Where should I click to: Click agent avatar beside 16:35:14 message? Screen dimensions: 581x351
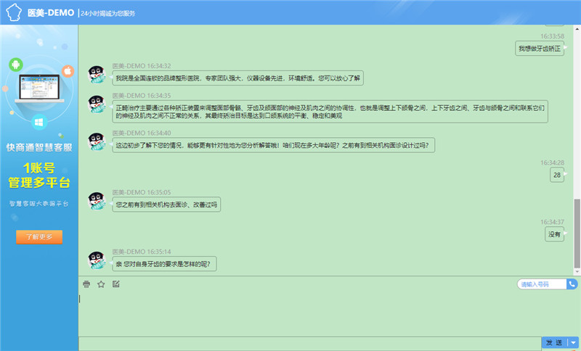(x=98, y=261)
